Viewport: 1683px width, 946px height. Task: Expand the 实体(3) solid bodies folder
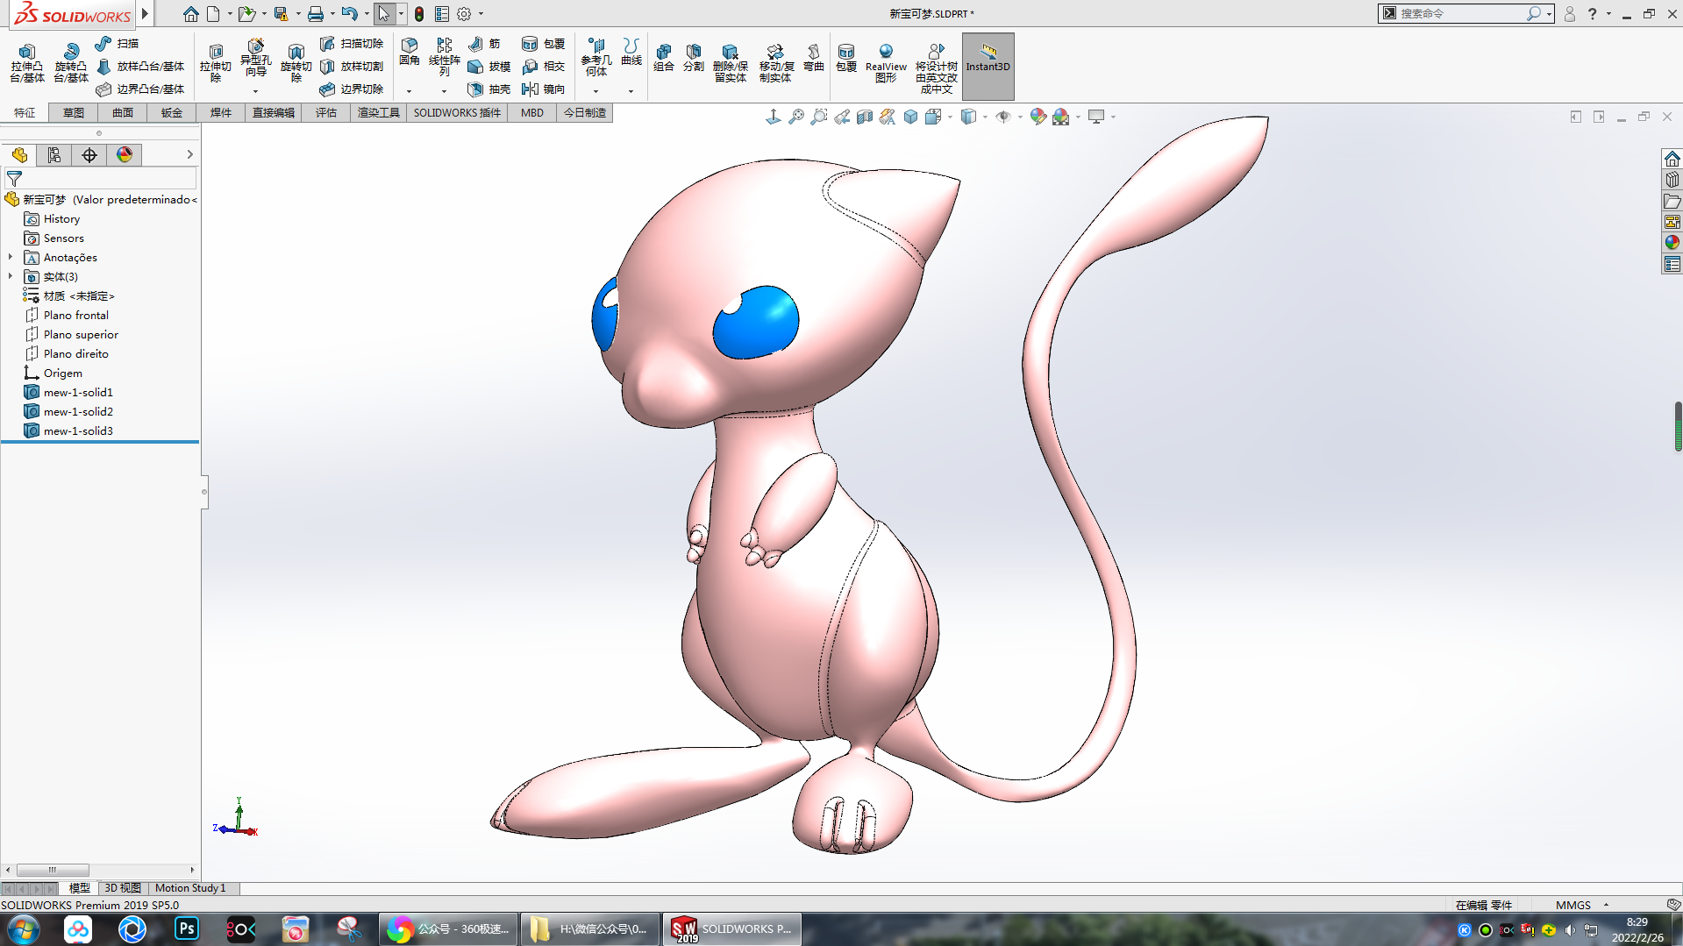point(11,276)
